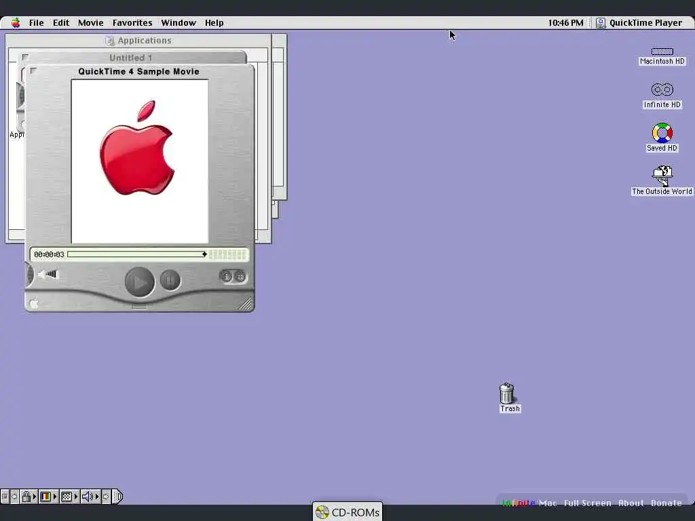Click the movie timeline scrubber bar
Screen dimensions: 695x521
(x=137, y=254)
